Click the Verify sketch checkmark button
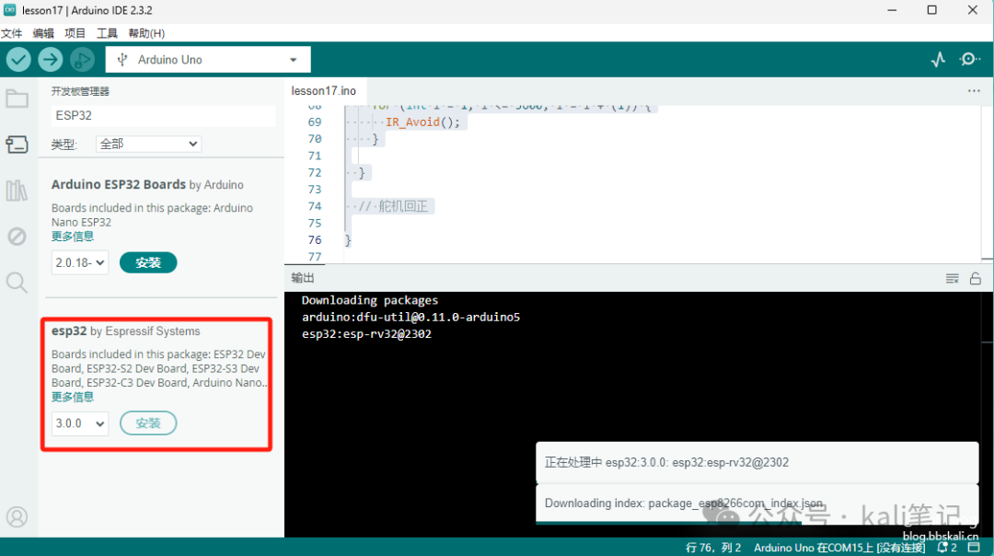Image resolution: width=994 pixels, height=556 pixels. pos(18,60)
